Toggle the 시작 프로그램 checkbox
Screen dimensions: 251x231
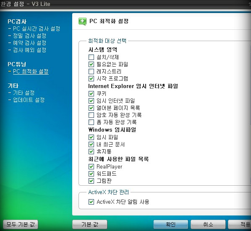pos(91,78)
